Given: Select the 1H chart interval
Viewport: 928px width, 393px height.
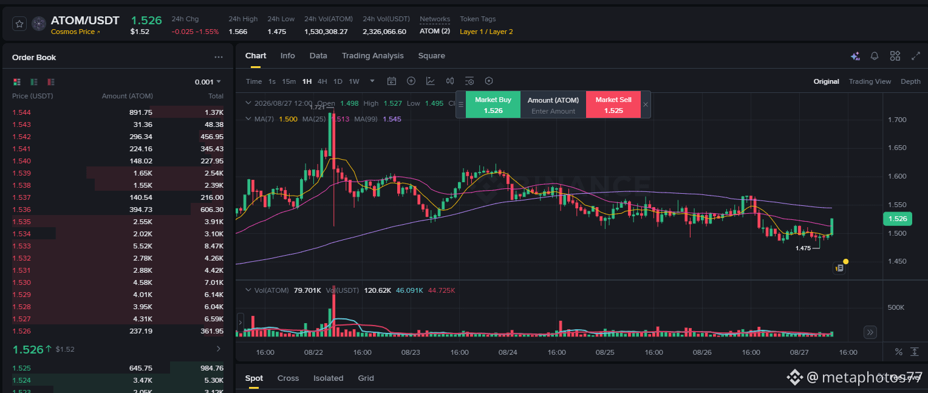Looking at the screenshot, I should (307, 81).
